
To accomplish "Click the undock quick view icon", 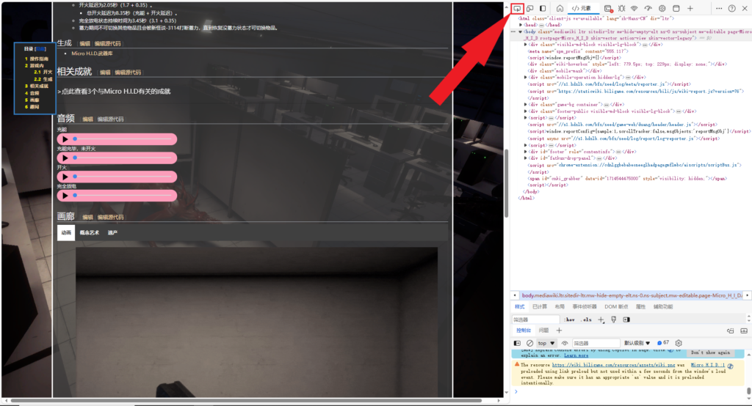I will pos(731,331).
